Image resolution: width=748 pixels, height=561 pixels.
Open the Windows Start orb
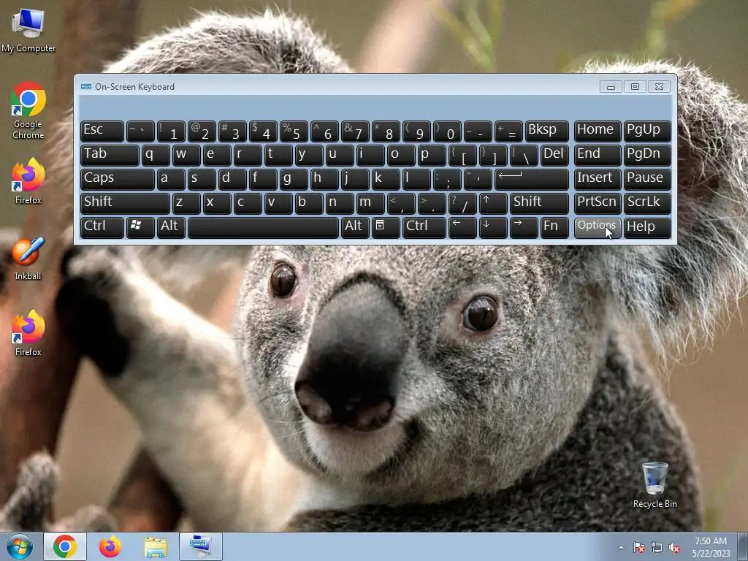(20, 546)
